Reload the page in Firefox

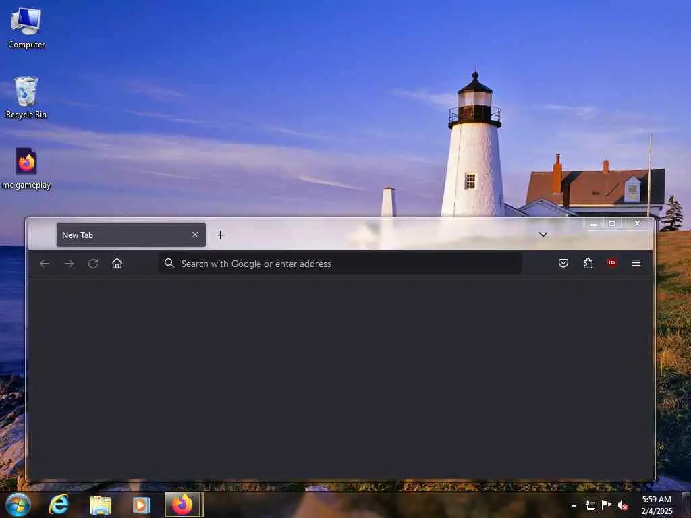pyautogui.click(x=93, y=264)
